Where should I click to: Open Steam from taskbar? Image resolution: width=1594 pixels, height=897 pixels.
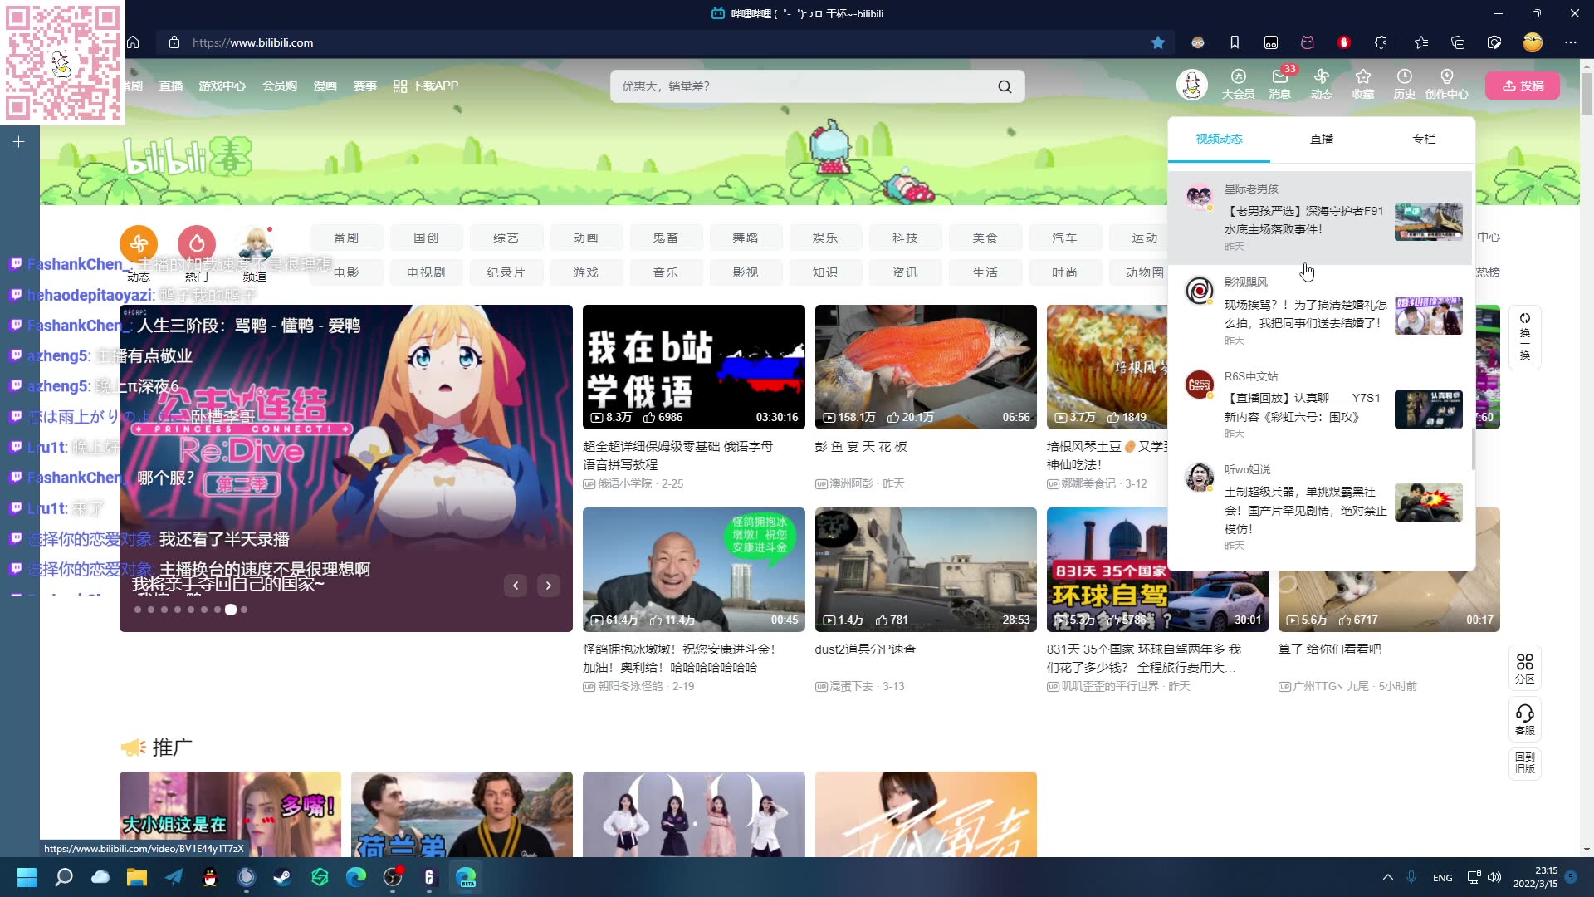283,877
